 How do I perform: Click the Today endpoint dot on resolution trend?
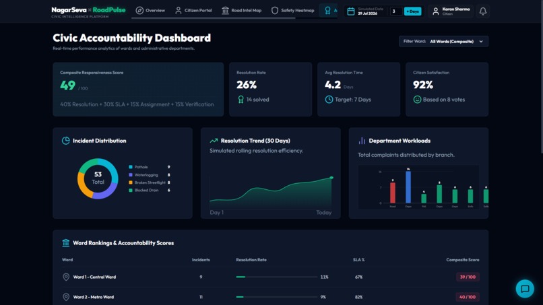(331, 178)
